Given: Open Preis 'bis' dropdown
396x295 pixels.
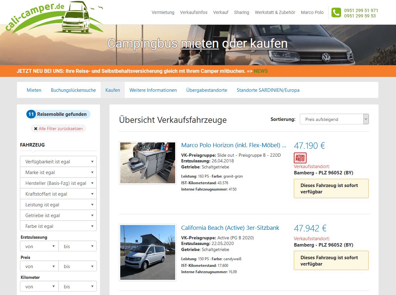Looking at the screenshot, I should 78,266.
